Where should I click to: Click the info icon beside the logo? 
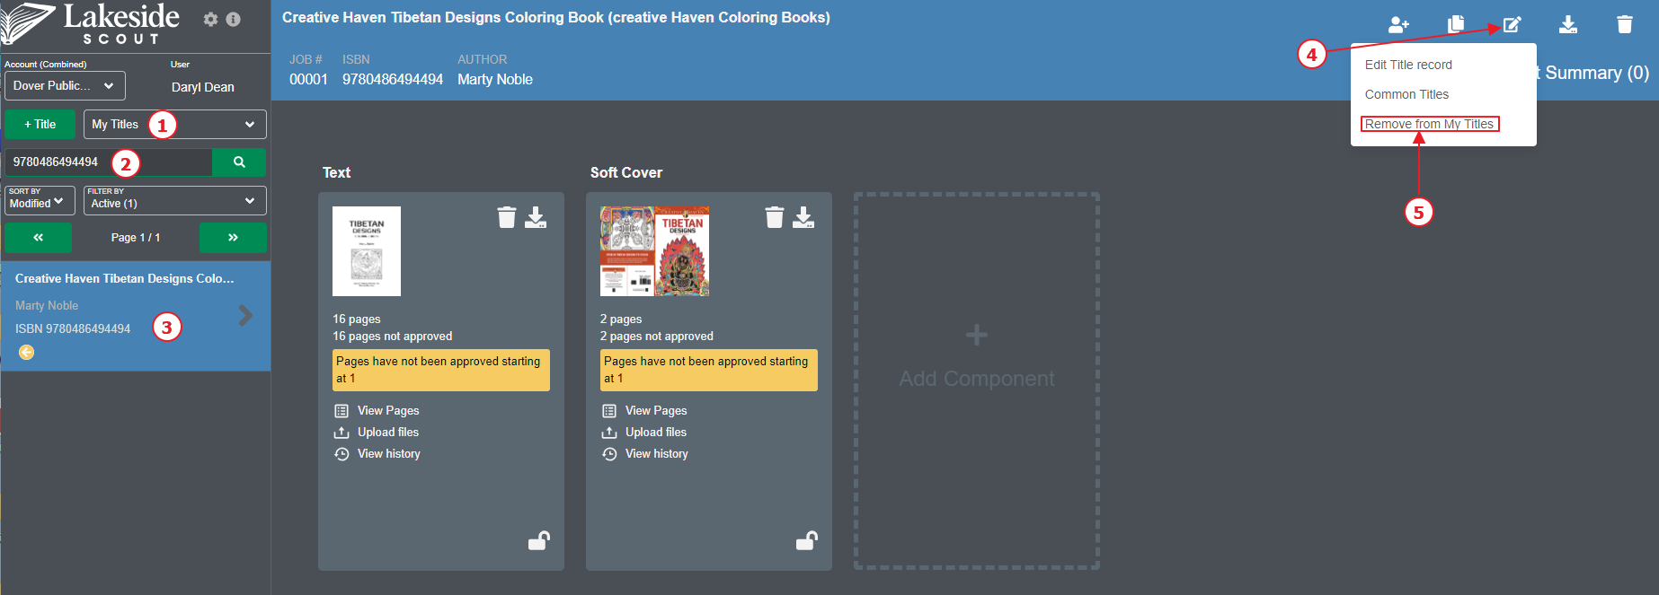pos(233,19)
